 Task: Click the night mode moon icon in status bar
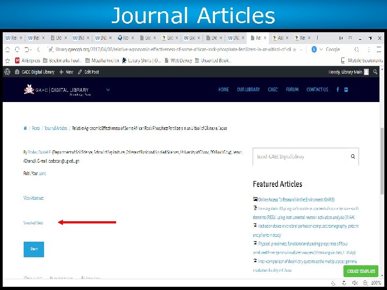[x=333, y=283]
